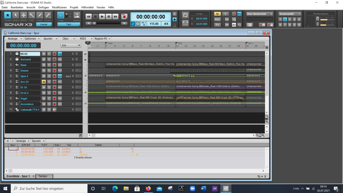Screen dimensions: 343x193
Task: Click the metronome icon
Action: (175, 25)
